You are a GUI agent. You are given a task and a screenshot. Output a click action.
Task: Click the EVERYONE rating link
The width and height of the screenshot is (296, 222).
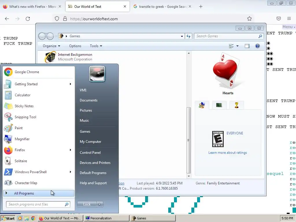[x=235, y=133]
